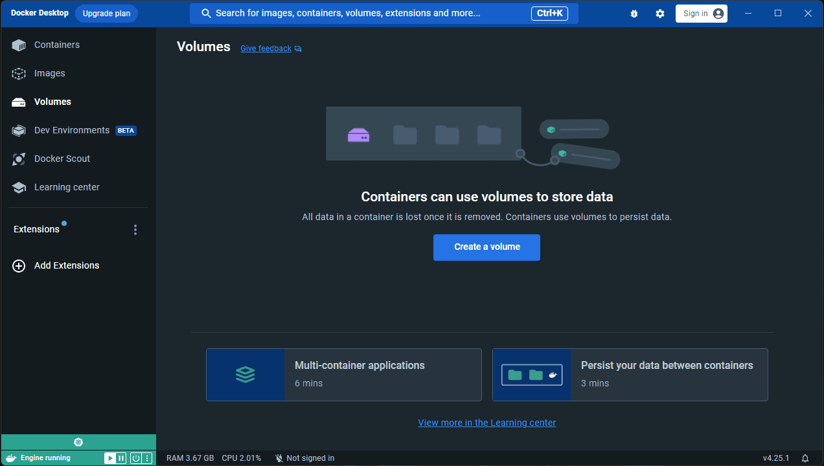The image size is (824, 466).
Task: Click the feedback speech bubble icon
Action: coord(298,49)
